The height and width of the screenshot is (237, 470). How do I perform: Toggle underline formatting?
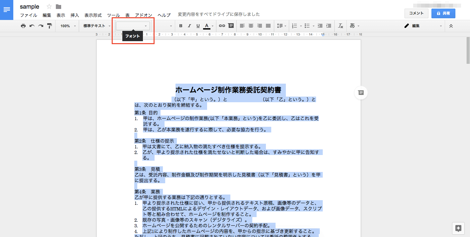198,26
